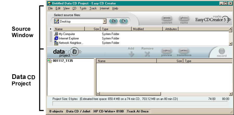234x115 pixels.
Task: Sort source list by Modified column
Action: (147, 29)
